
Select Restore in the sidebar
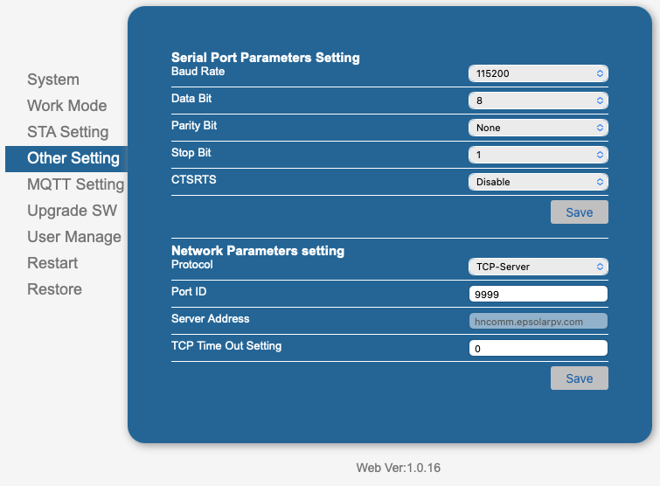pos(55,289)
